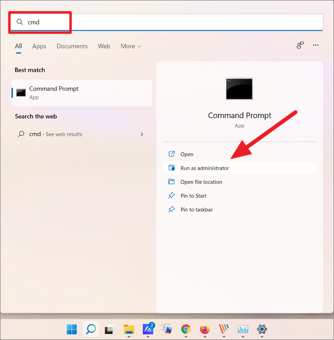Viewport: 334px width, 340px height.
Task: Open the blue app with the 2 badge on the taskbar
Action: 148,329
